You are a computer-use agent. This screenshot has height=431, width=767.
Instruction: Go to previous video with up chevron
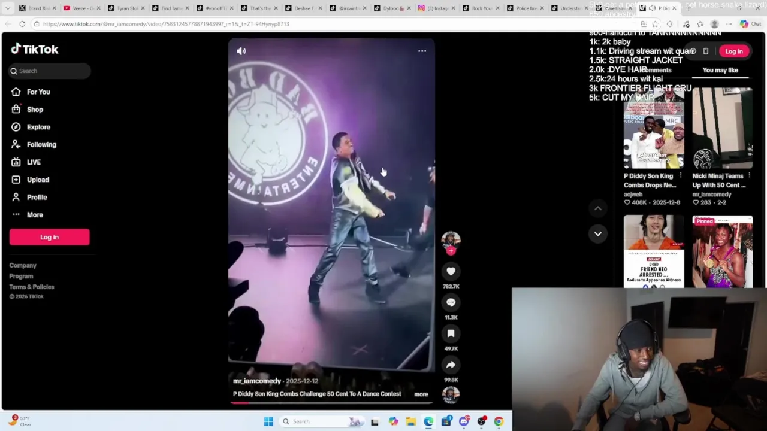pyautogui.click(x=597, y=208)
